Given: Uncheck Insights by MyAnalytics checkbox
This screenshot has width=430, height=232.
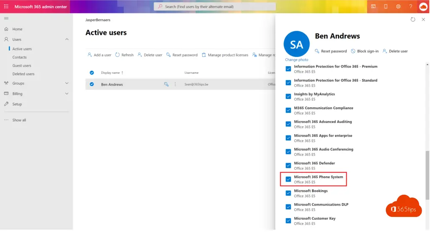Looking at the screenshot, I should pos(288,96).
